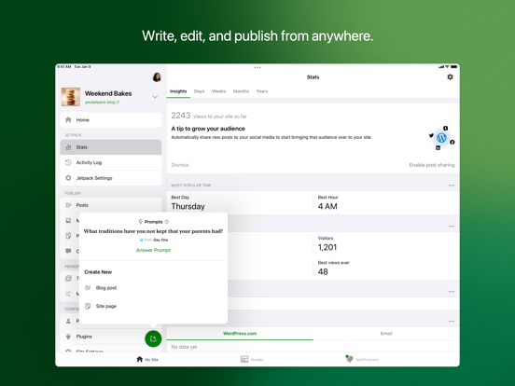The height and width of the screenshot is (386, 515).
Task: Click the Thursday best day value
Action: click(x=188, y=206)
